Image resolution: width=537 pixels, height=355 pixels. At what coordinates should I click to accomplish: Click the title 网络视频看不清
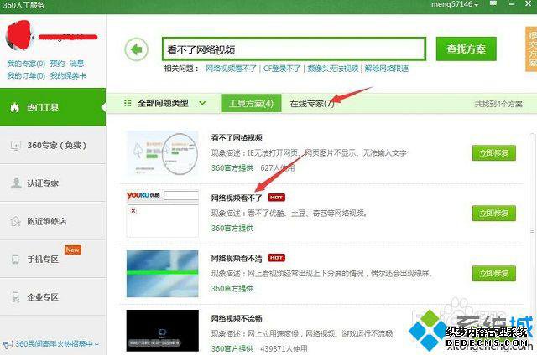(x=237, y=259)
